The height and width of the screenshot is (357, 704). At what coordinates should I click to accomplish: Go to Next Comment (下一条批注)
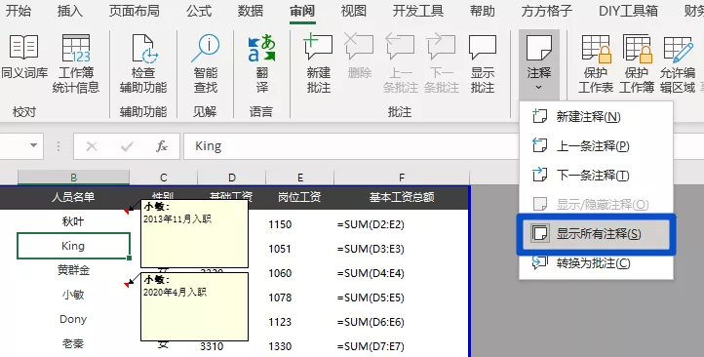click(442, 62)
